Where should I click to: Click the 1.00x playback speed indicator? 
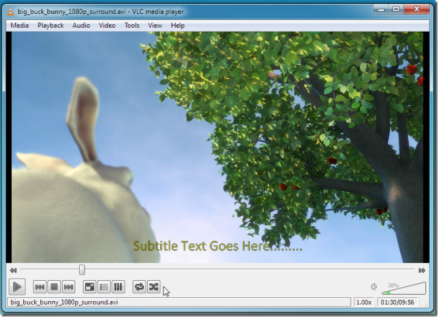[x=364, y=303]
